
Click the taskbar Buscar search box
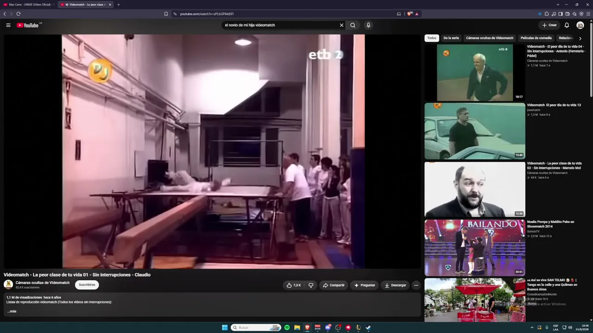(256, 327)
